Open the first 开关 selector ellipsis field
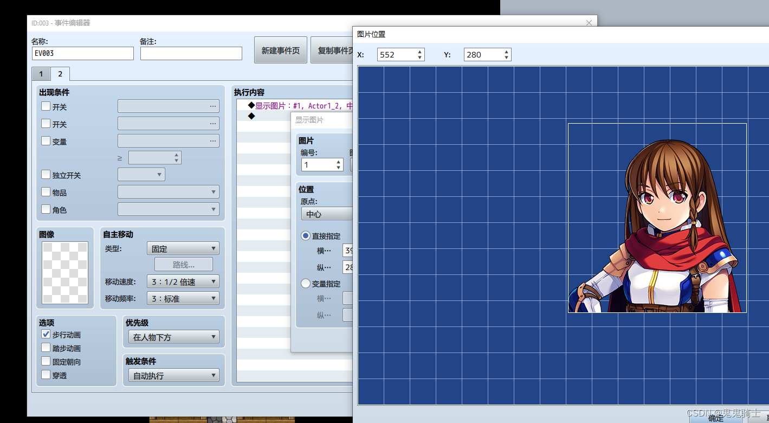This screenshot has height=423, width=769. click(x=169, y=106)
